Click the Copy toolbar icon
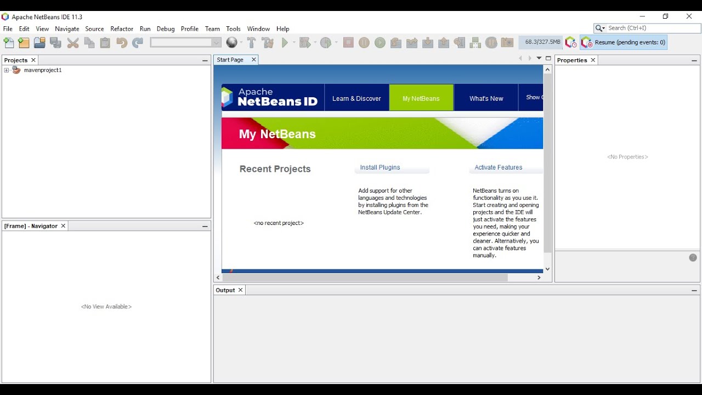702x395 pixels. tap(89, 43)
